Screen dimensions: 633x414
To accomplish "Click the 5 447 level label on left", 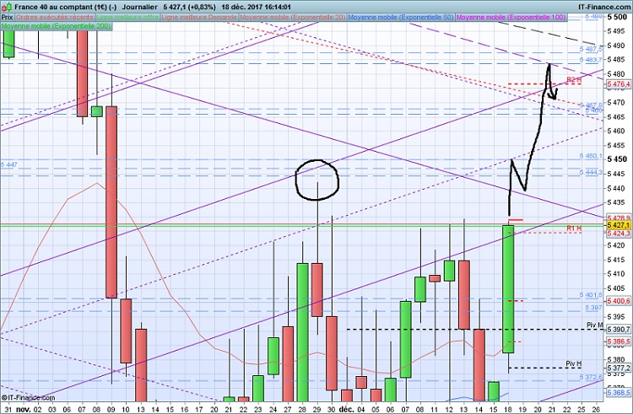I will click(x=9, y=164).
